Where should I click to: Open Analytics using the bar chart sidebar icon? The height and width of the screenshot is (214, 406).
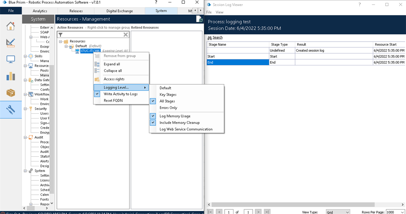point(11,76)
